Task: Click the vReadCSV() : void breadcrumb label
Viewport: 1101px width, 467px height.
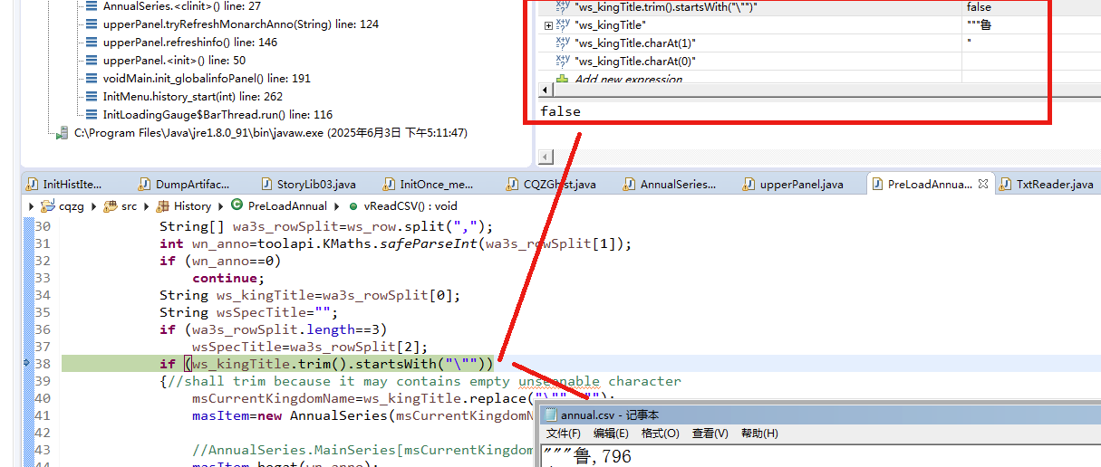Action: coord(410,206)
